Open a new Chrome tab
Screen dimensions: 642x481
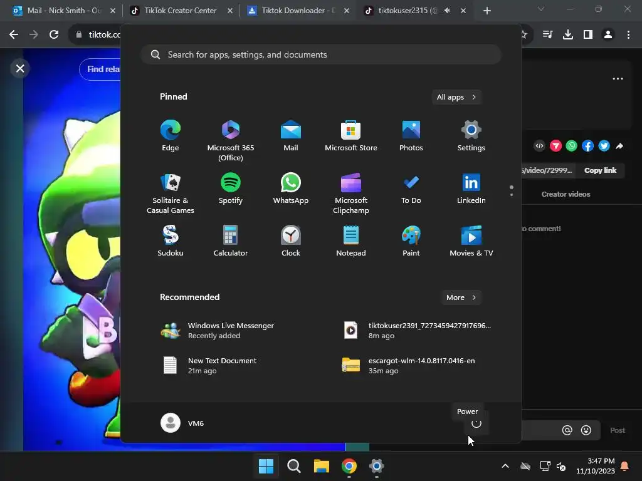pos(487,11)
